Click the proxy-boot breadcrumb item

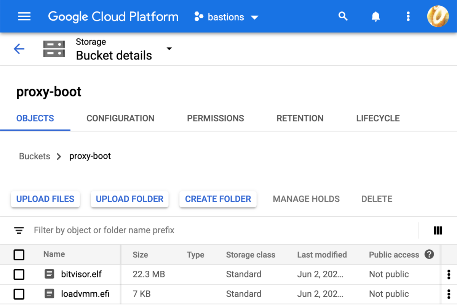[x=90, y=156]
